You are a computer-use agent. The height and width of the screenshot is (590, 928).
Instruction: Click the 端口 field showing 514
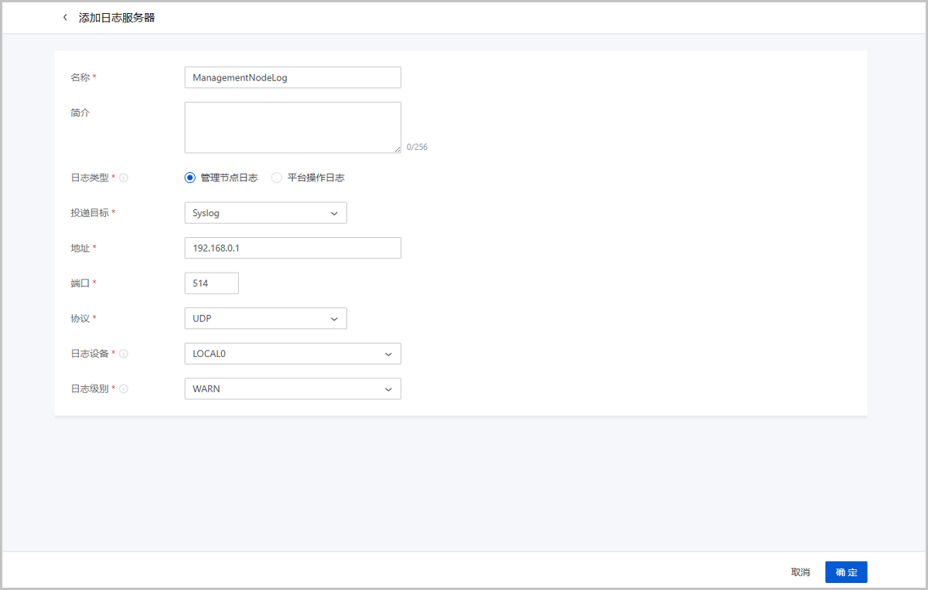click(x=211, y=283)
